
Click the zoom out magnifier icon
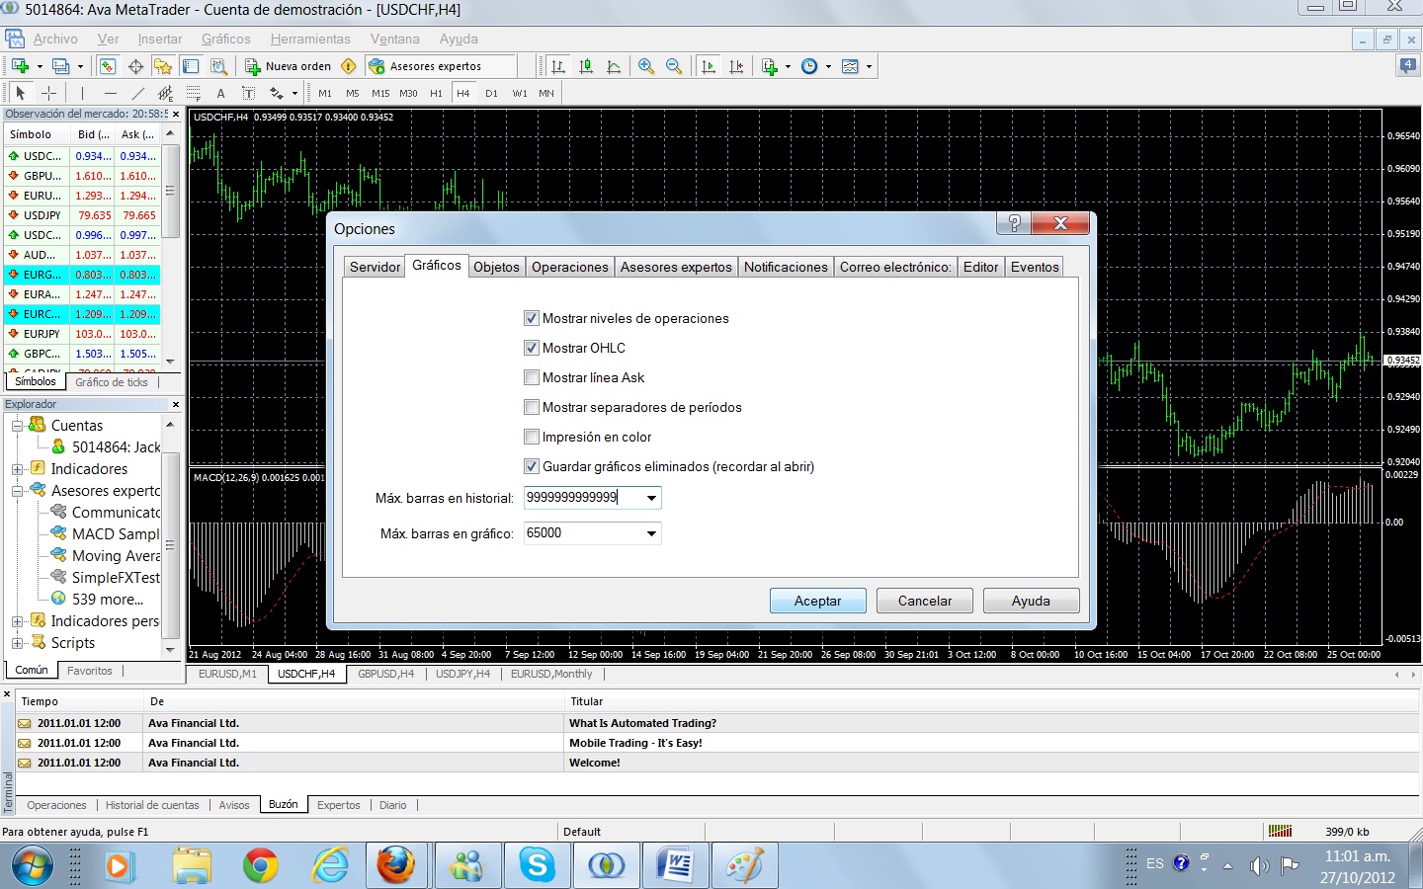click(x=674, y=66)
